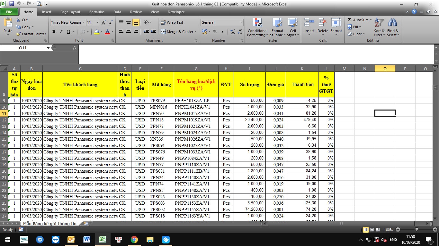Toggle Wrap Text for cells
Viewport: 439px width, 246px height.
(172, 22)
